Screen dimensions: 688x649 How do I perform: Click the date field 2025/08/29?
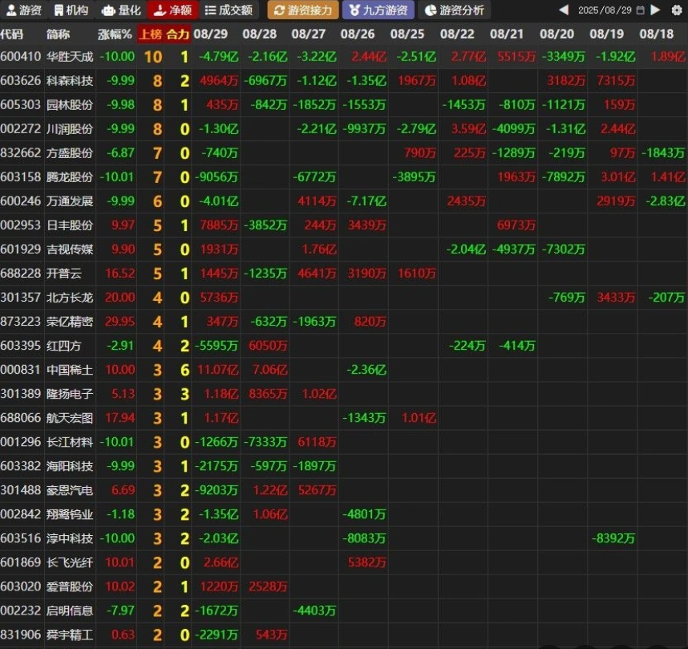point(605,10)
